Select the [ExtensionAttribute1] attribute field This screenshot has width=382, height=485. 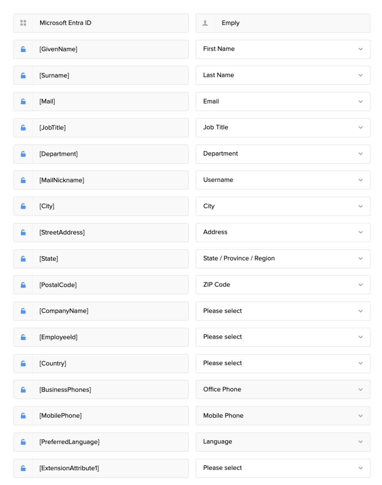point(110,468)
